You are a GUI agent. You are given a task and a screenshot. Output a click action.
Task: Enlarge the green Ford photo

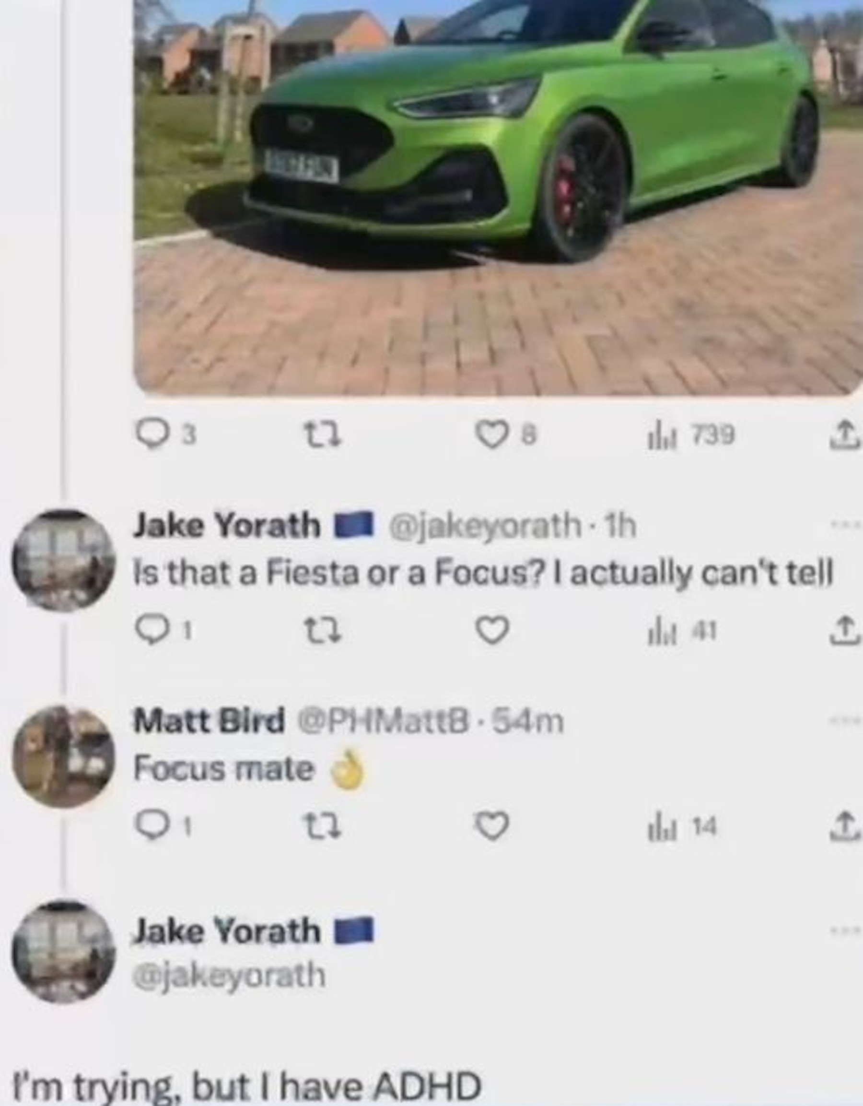pos(498,198)
